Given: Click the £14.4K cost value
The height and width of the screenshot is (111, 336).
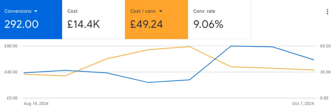Looking at the screenshot, I should point(83,24).
